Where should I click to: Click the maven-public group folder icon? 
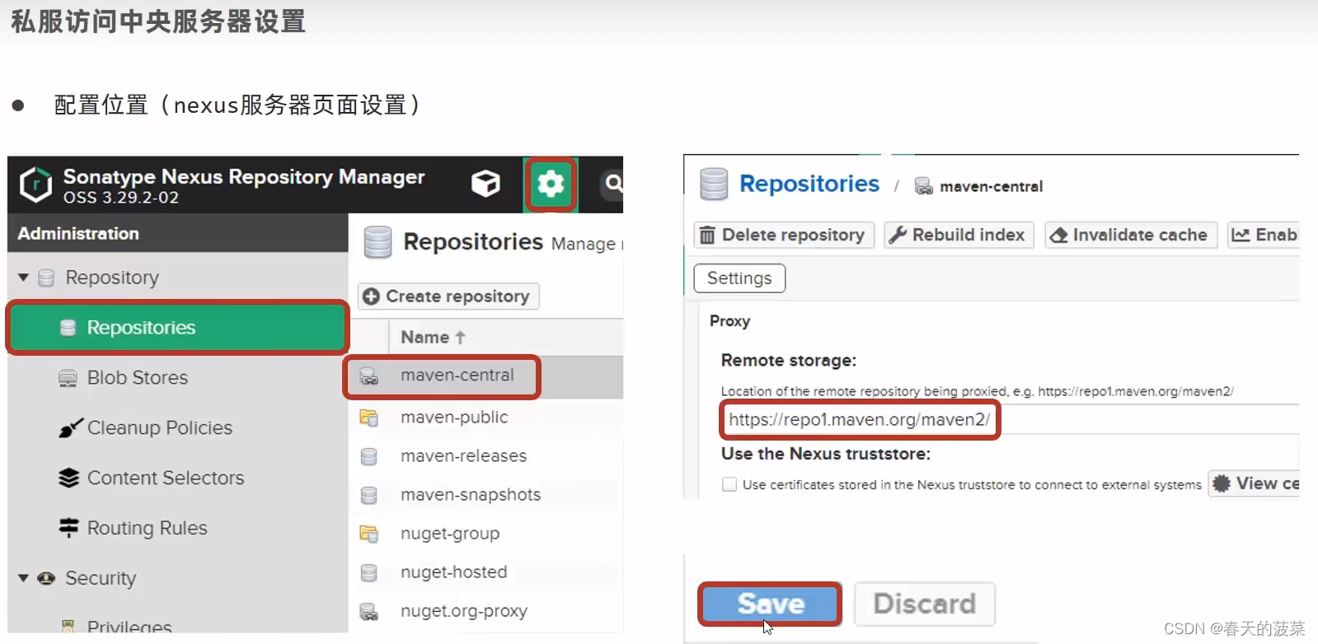(x=368, y=418)
